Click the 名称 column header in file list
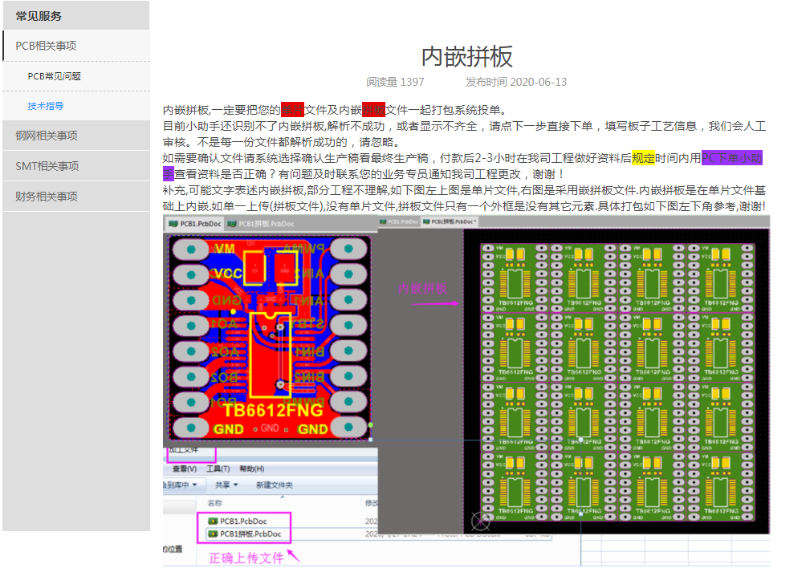Screen dimensions: 810x568 (x=214, y=503)
